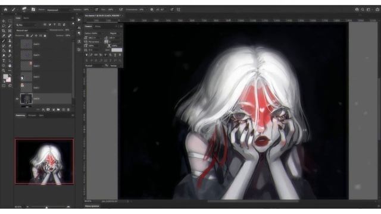This screenshot has width=381, height=214.
Task: Open the Character panel language dropdown
Action: click(94, 66)
